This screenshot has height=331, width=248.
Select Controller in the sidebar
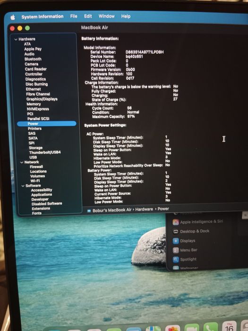34,74
